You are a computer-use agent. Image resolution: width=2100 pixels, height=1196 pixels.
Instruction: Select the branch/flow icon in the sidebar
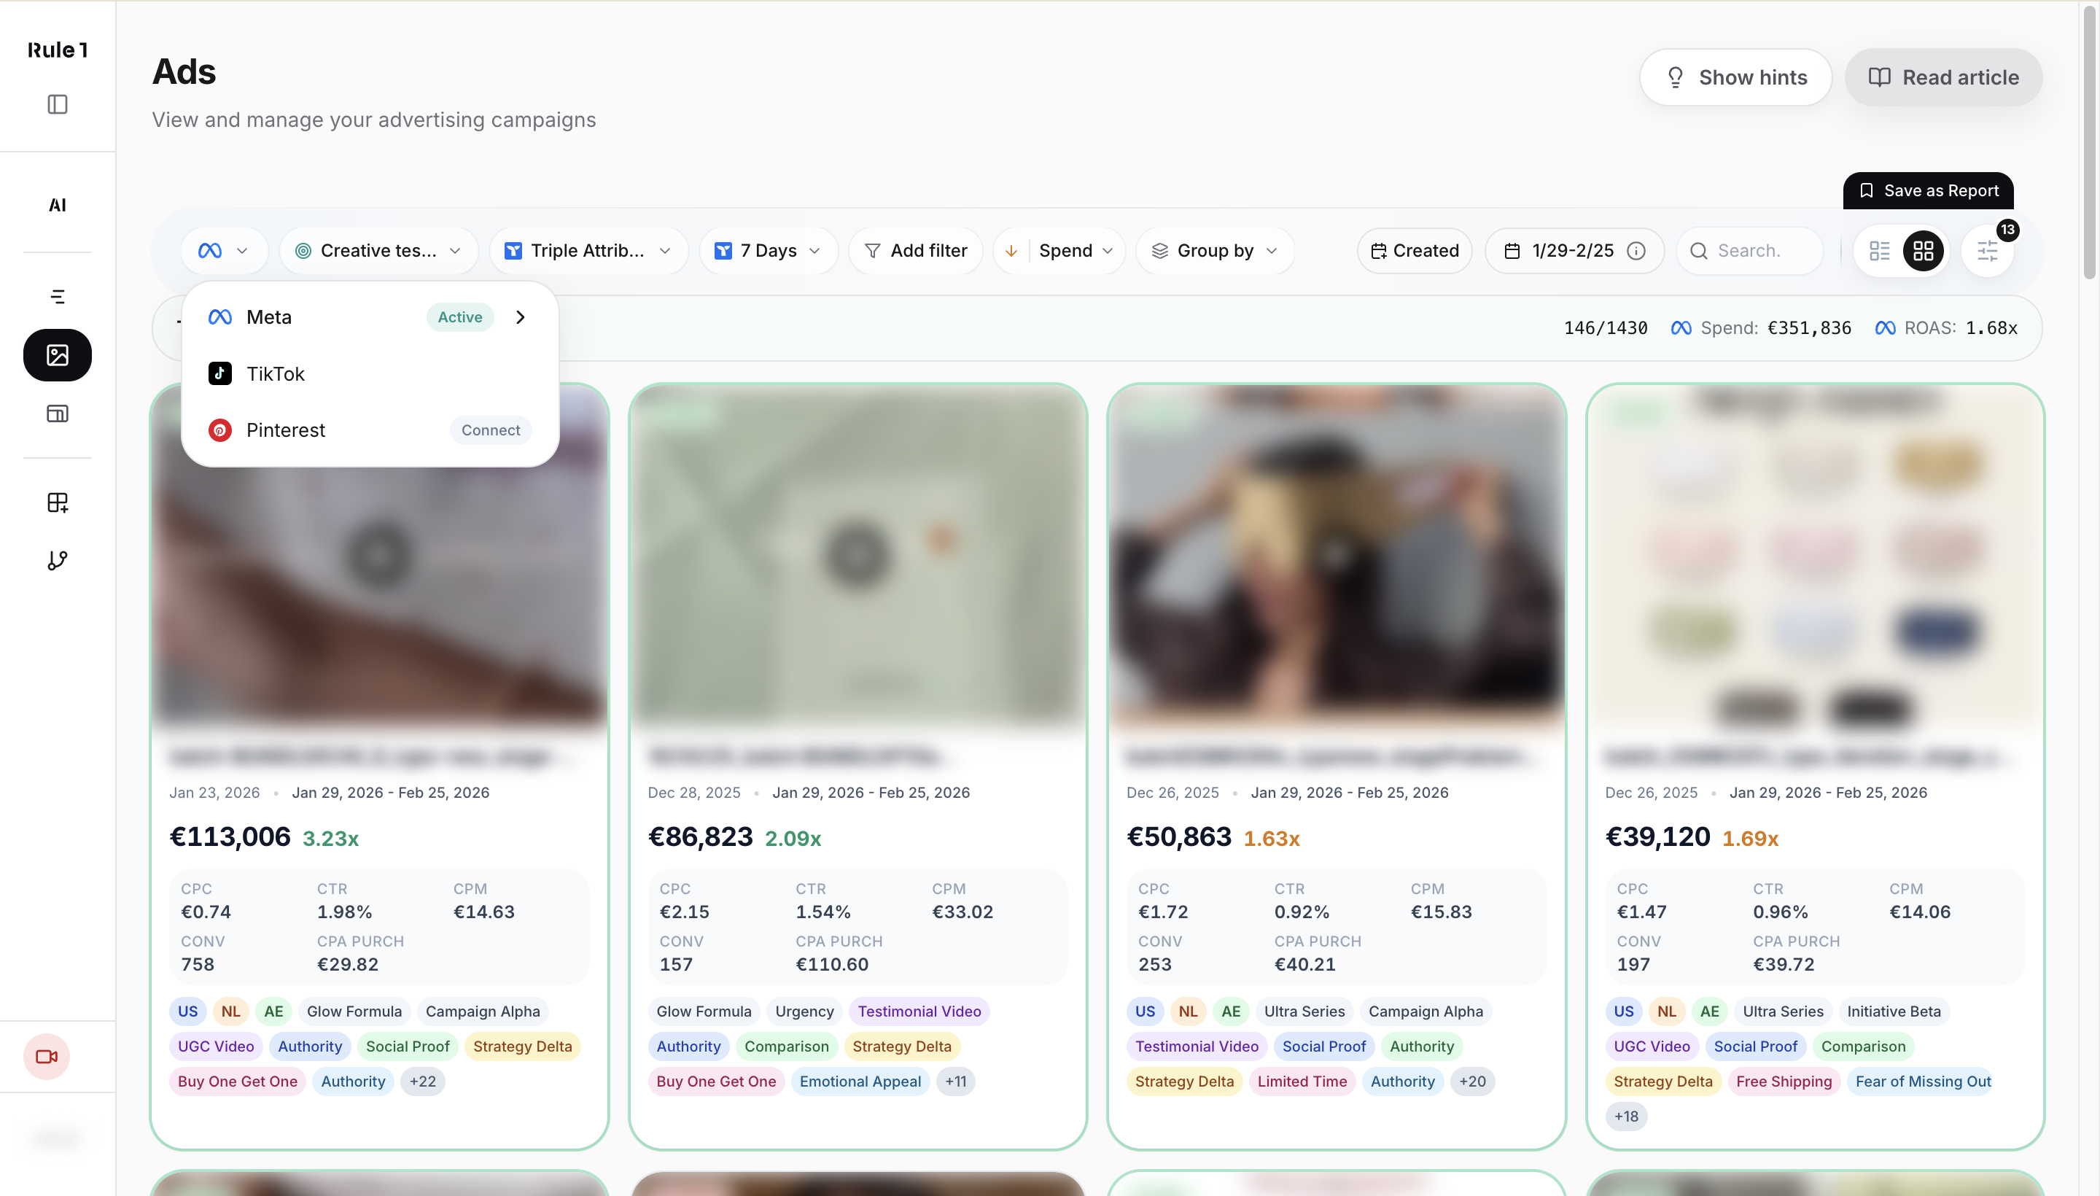click(58, 561)
